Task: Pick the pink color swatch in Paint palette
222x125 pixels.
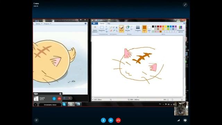Action: pos(160,29)
